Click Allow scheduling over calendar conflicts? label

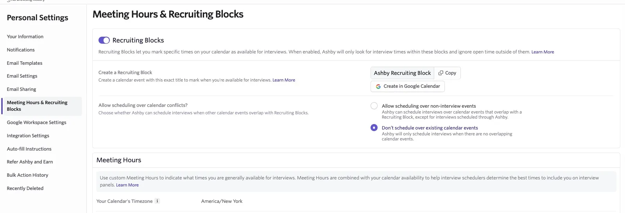coord(143,105)
